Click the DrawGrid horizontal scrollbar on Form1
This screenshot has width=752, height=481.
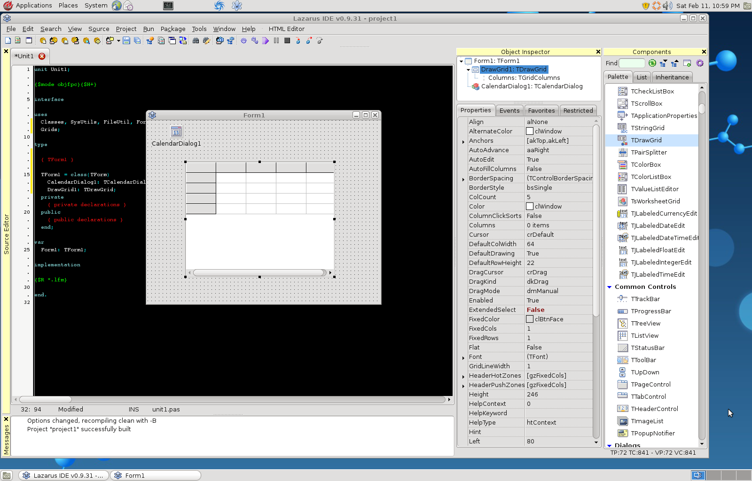(x=259, y=272)
